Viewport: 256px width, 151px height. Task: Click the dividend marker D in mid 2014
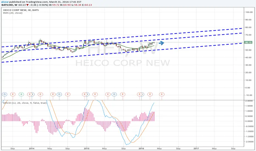point(59,94)
